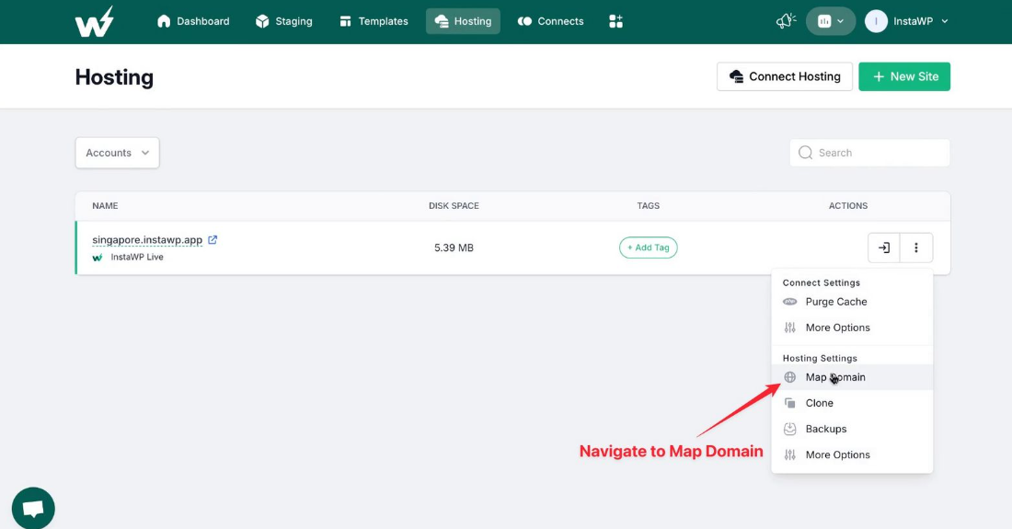Click the search magnifier icon
Viewport: 1012px width, 529px height.
(805, 153)
